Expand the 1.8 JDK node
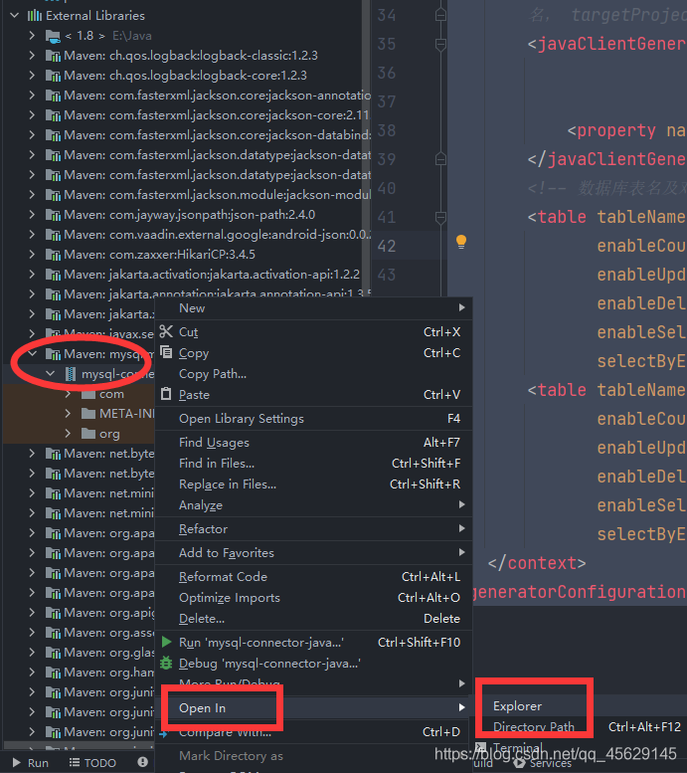 click(x=32, y=36)
